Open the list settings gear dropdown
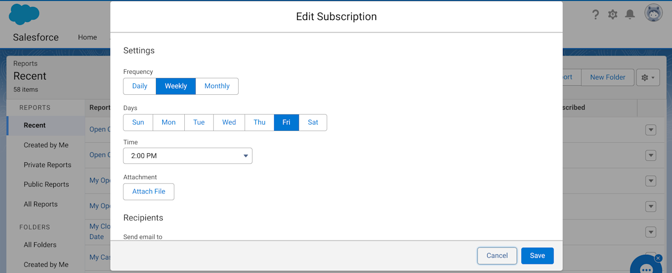The image size is (672, 273). coord(648,77)
